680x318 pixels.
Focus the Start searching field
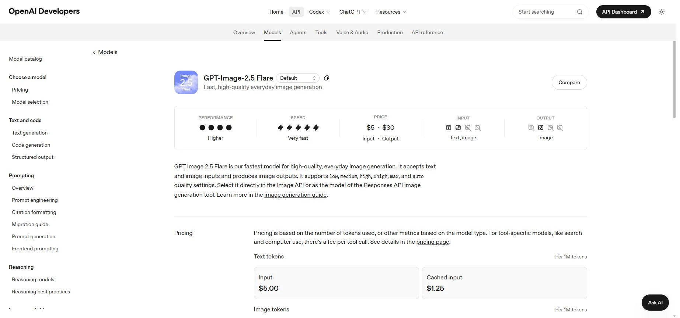tap(545, 12)
